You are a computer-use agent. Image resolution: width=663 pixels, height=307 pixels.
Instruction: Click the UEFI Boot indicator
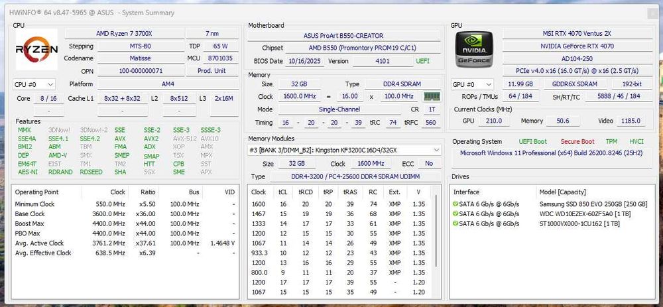click(533, 142)
